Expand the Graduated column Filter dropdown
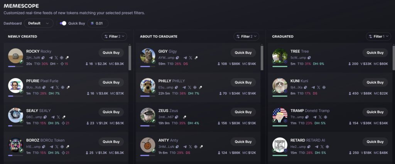 pyautogui.click(x=378, y=37)
